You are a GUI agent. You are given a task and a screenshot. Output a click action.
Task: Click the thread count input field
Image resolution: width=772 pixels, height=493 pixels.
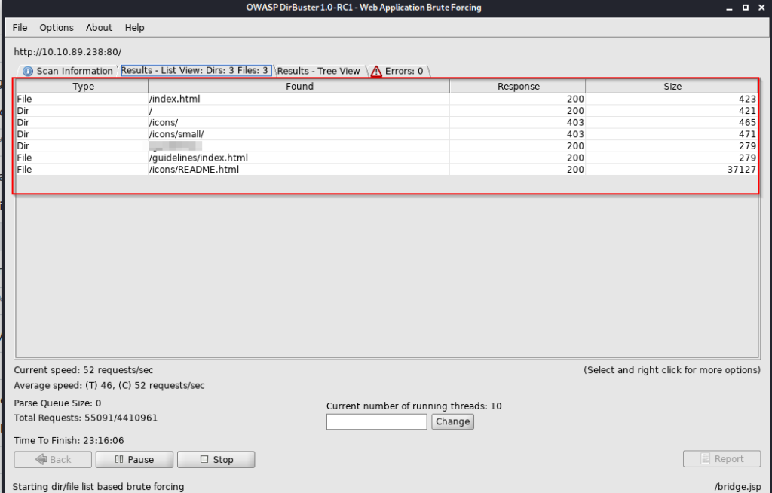coord(376,422)
